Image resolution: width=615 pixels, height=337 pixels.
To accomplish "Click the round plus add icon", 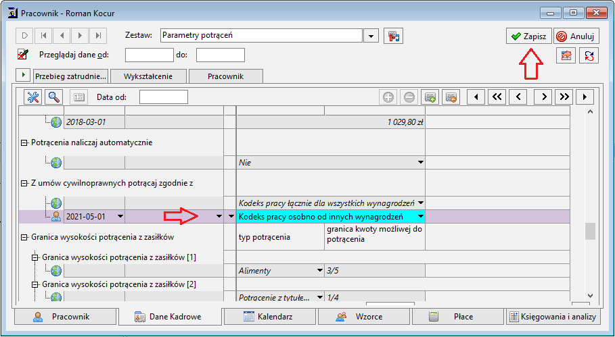I will [388, 97].
